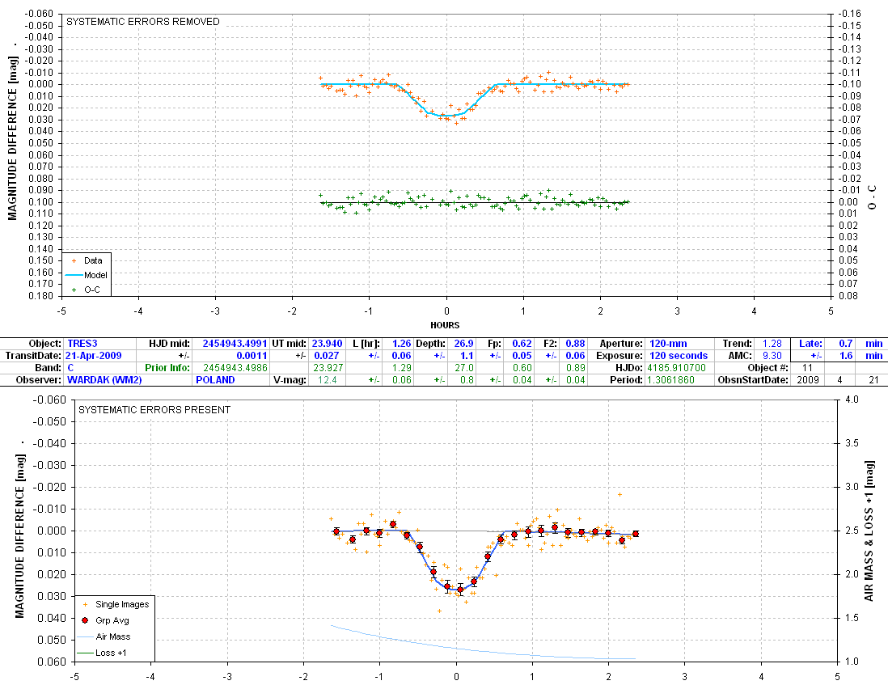Select the SYSTEMATIC ERRORS PRESENT chart title

coord(154,410)
